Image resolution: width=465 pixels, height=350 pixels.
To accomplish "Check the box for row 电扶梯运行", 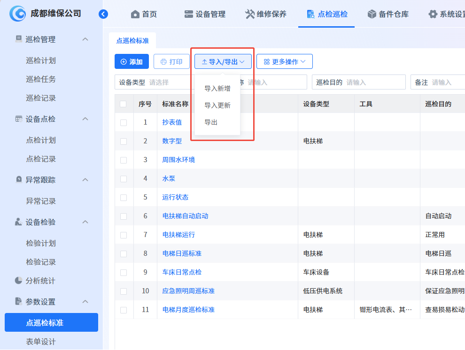I will tap(124, 235).
